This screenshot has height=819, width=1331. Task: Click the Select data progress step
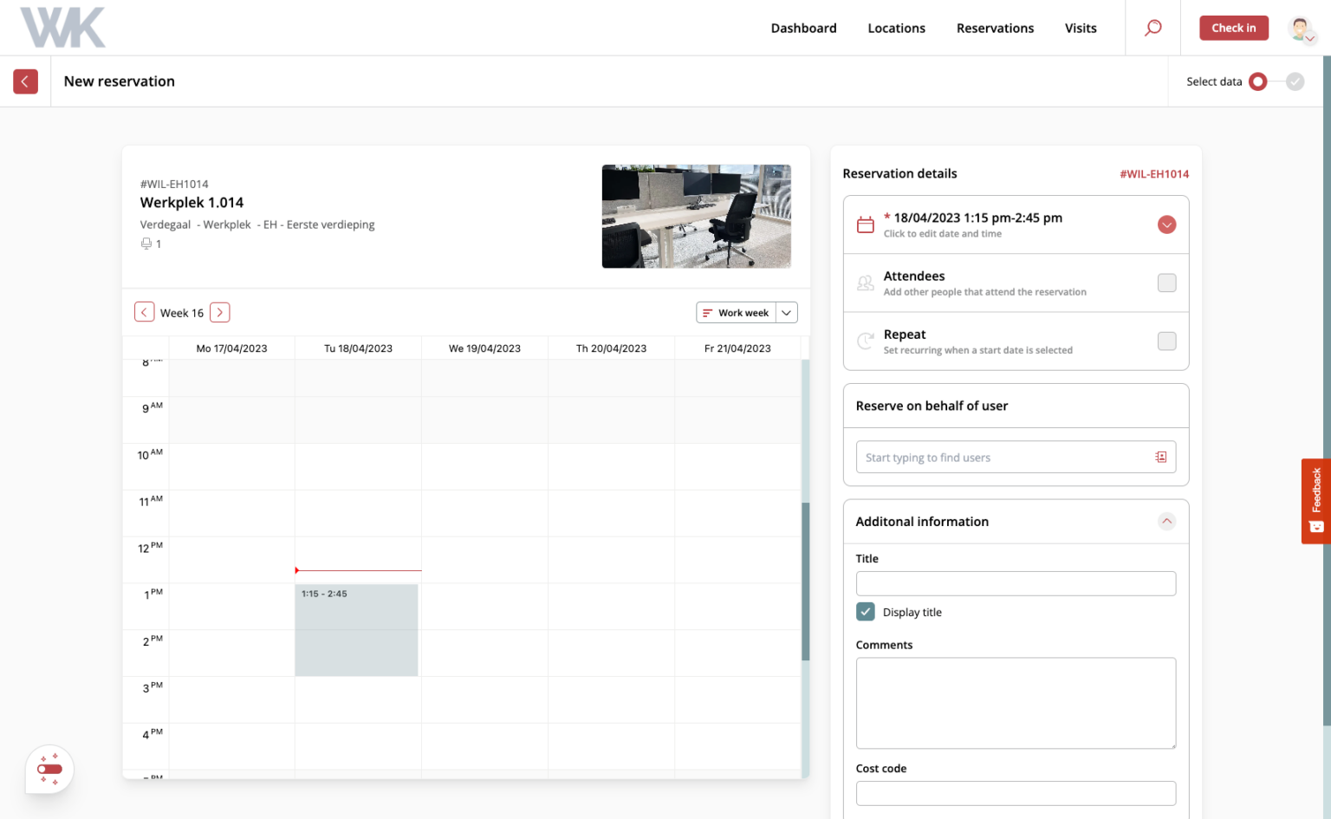pos(1257,81)
